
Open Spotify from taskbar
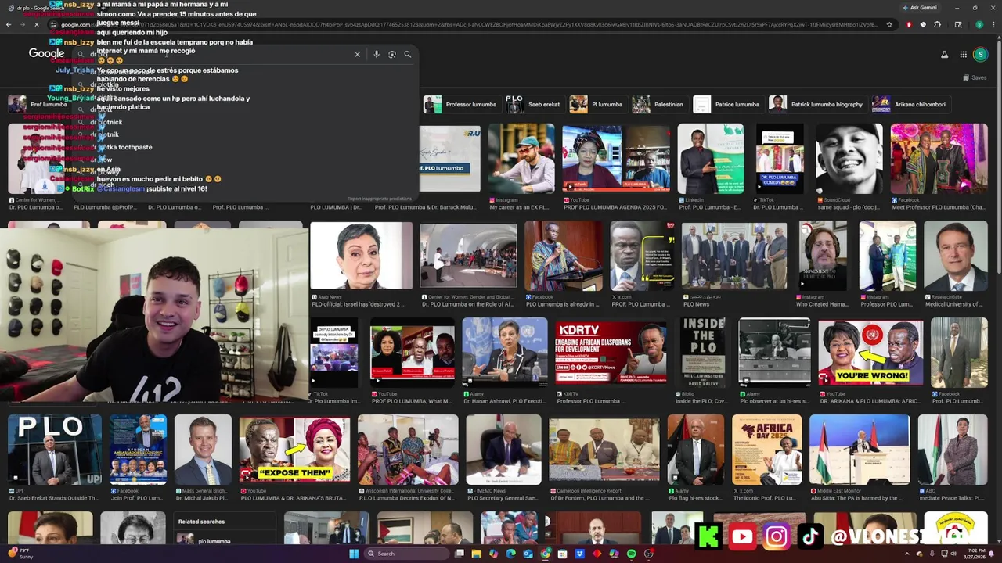[x=631, y=554]
